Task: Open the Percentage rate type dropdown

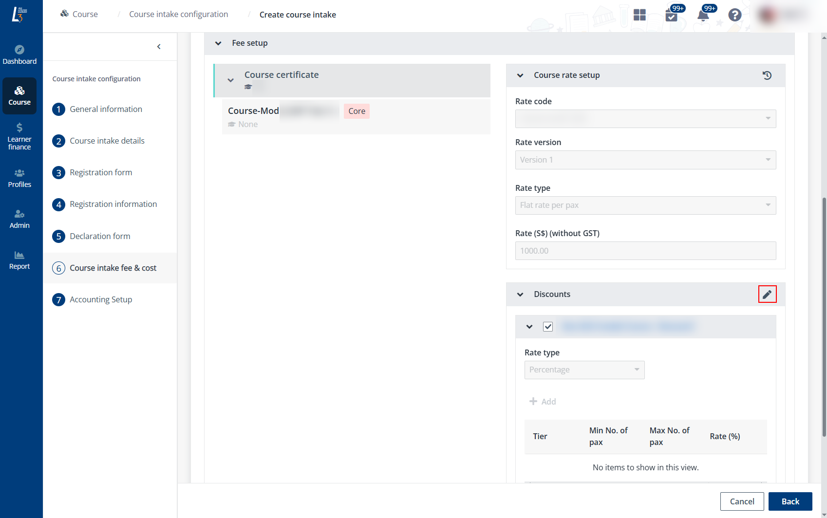Action: 584,370
